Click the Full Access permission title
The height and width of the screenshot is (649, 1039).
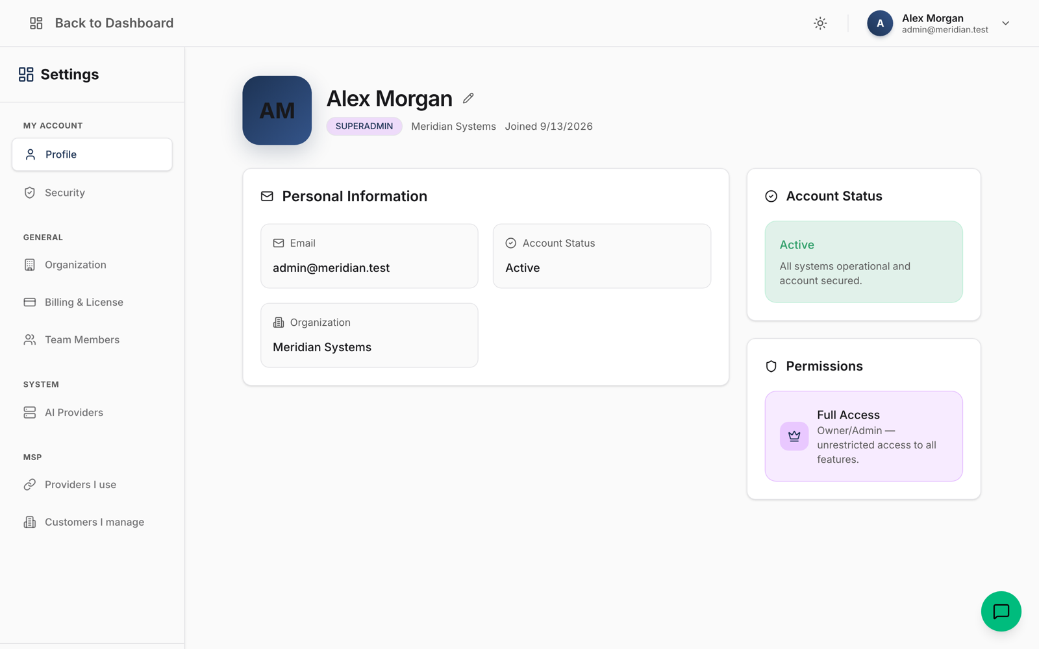(848, 415)
